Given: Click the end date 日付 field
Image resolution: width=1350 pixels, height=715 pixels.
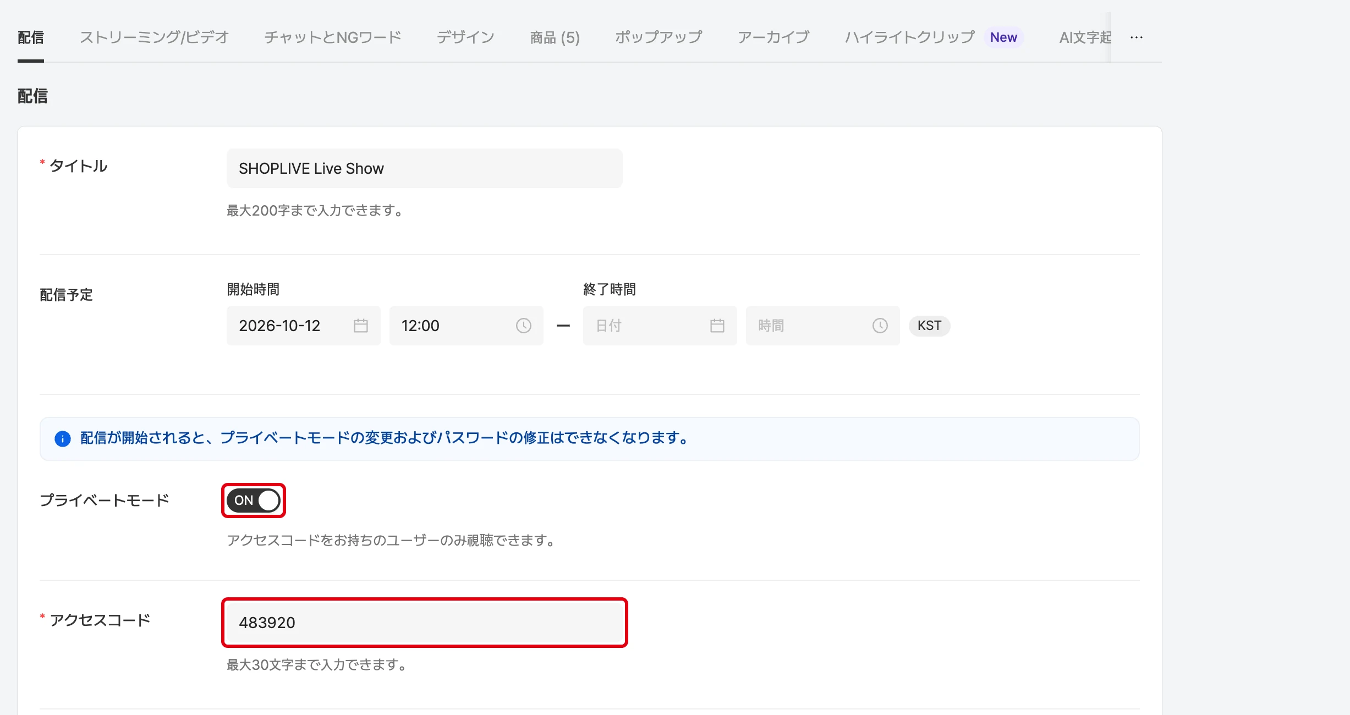Looking at the screenshot, I should (660, 326).
